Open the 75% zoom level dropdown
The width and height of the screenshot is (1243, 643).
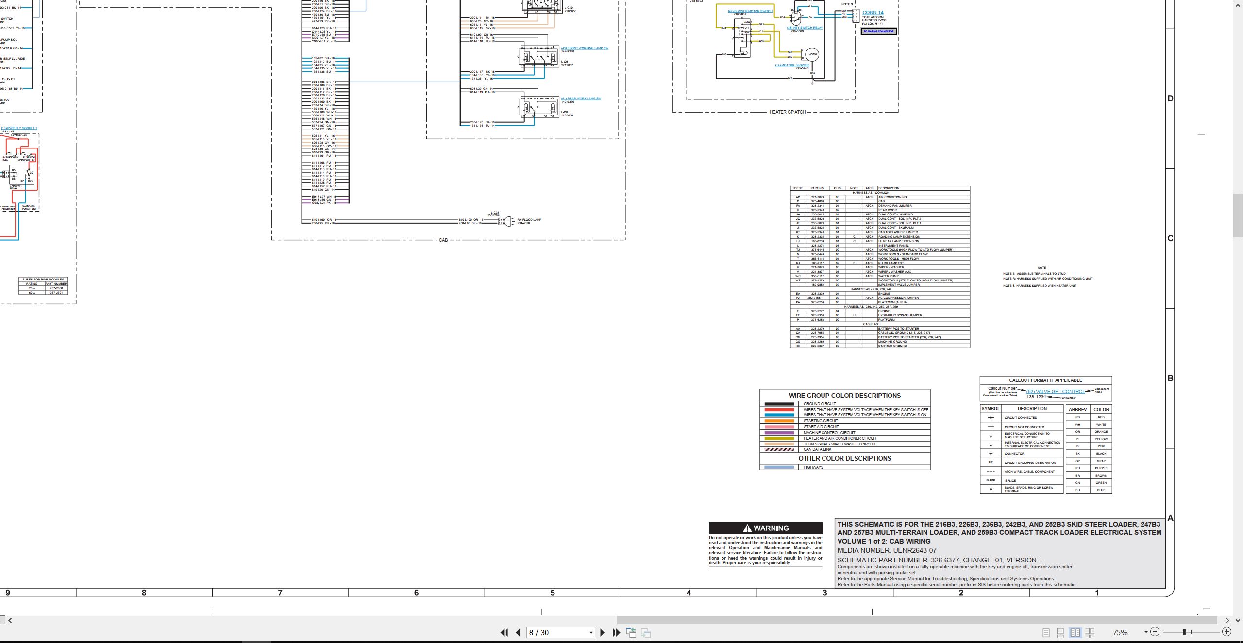(x=1146, y=632)
